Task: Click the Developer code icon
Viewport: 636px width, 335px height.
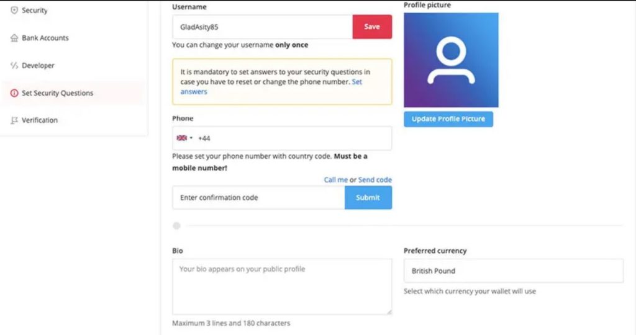Action: click(x=14, y=65)
